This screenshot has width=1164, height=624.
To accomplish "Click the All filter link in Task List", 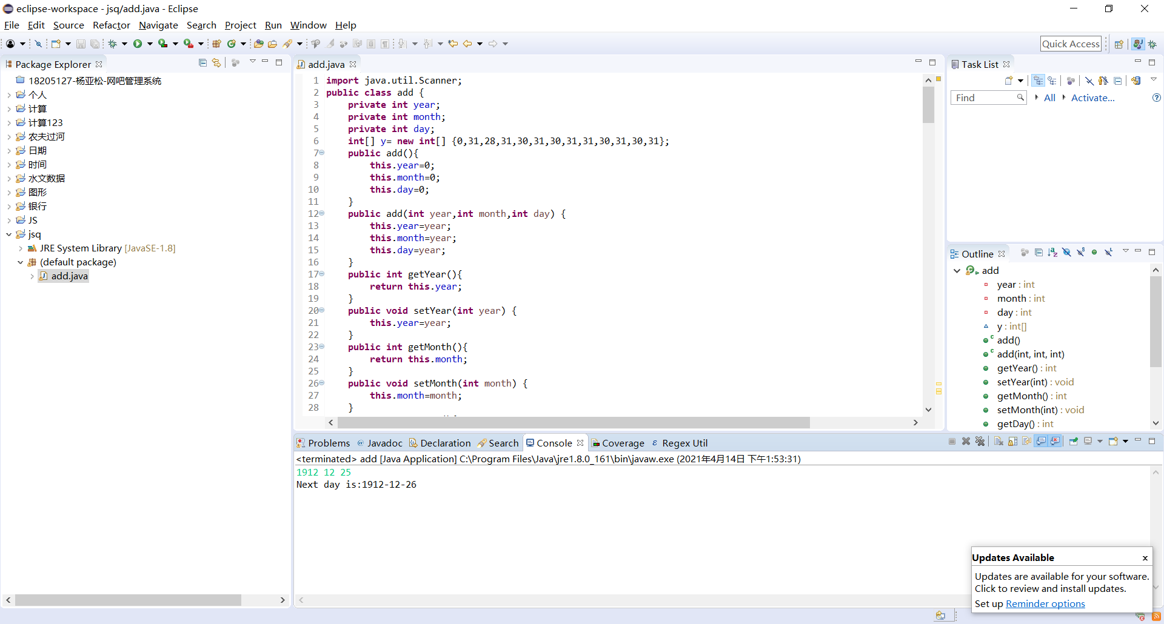I will point(1049,98).
